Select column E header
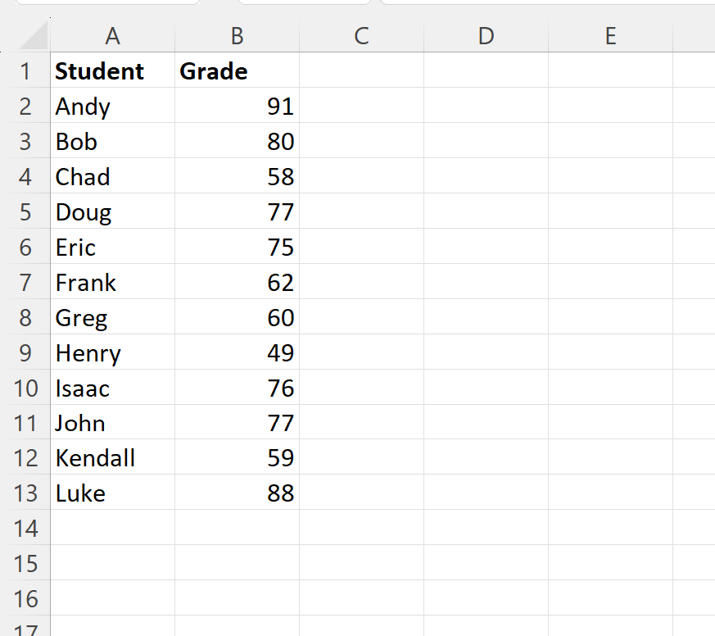Viewport: 715px width, 636px height. [610, 36]
